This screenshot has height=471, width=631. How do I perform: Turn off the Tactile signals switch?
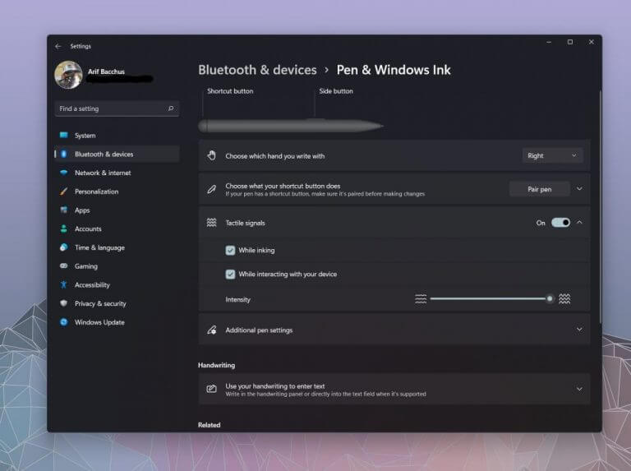(560, 223)
